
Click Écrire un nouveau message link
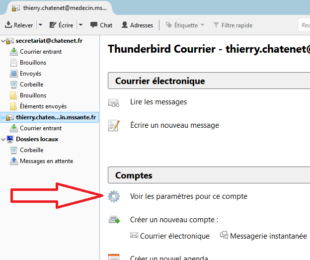click(174, 125)
